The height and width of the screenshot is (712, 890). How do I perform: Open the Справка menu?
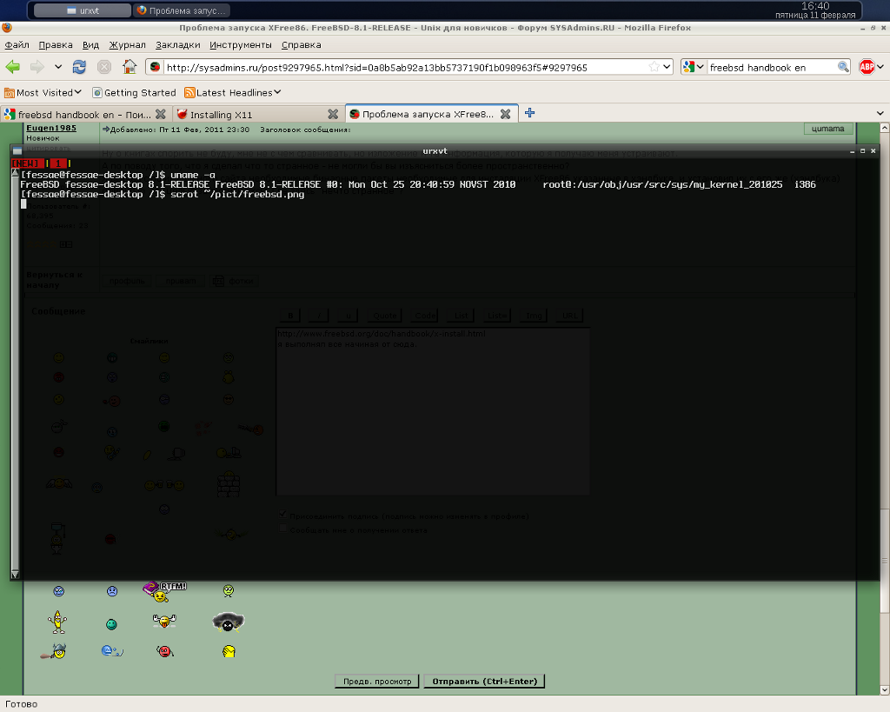click(x=302, y=45)
